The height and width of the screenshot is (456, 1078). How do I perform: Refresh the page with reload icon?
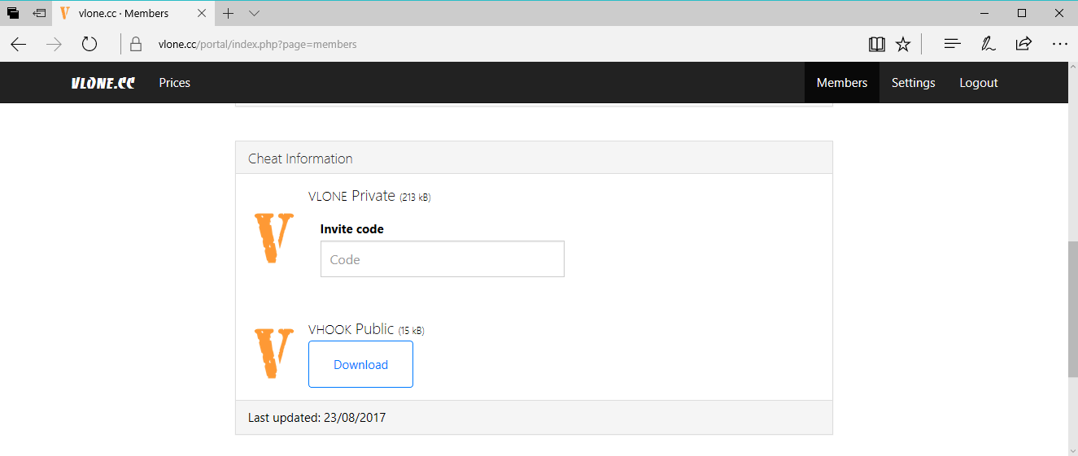point(89,45)
